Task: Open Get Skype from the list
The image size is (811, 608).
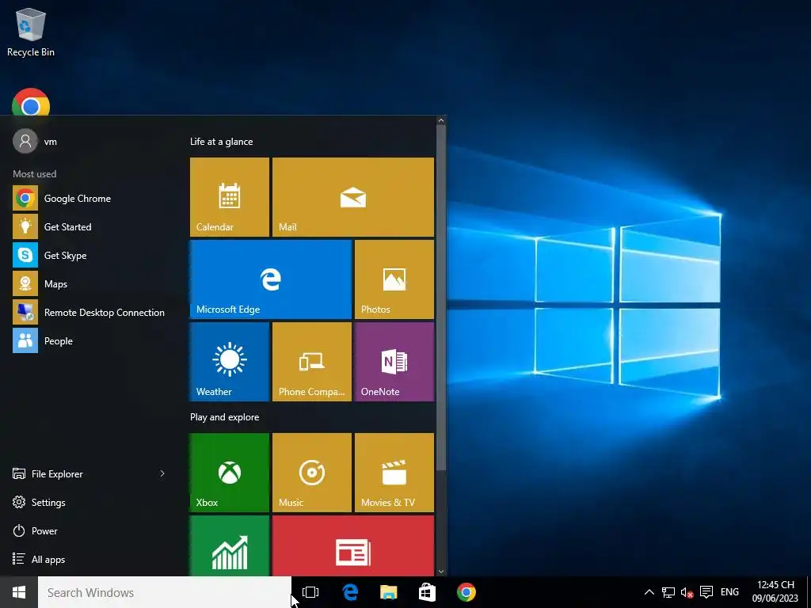Action: [x=89, y=256]
